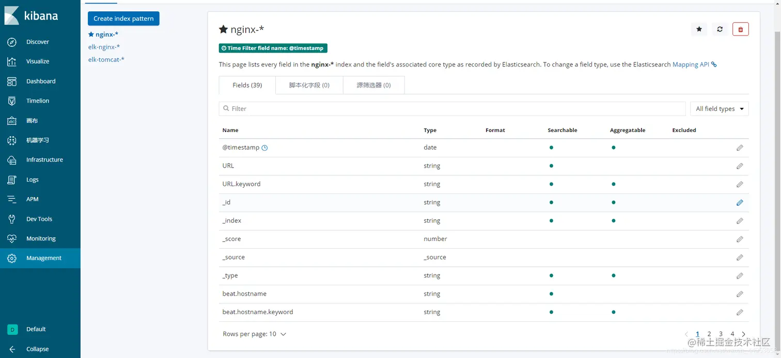This screenshot has height=358, width=781.
Task: Set nginx-* as default index star button
Action: tap(699, 29)
